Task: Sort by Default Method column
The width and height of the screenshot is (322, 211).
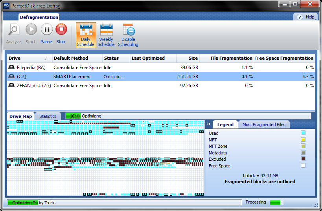Action: (x=77, y=58)
